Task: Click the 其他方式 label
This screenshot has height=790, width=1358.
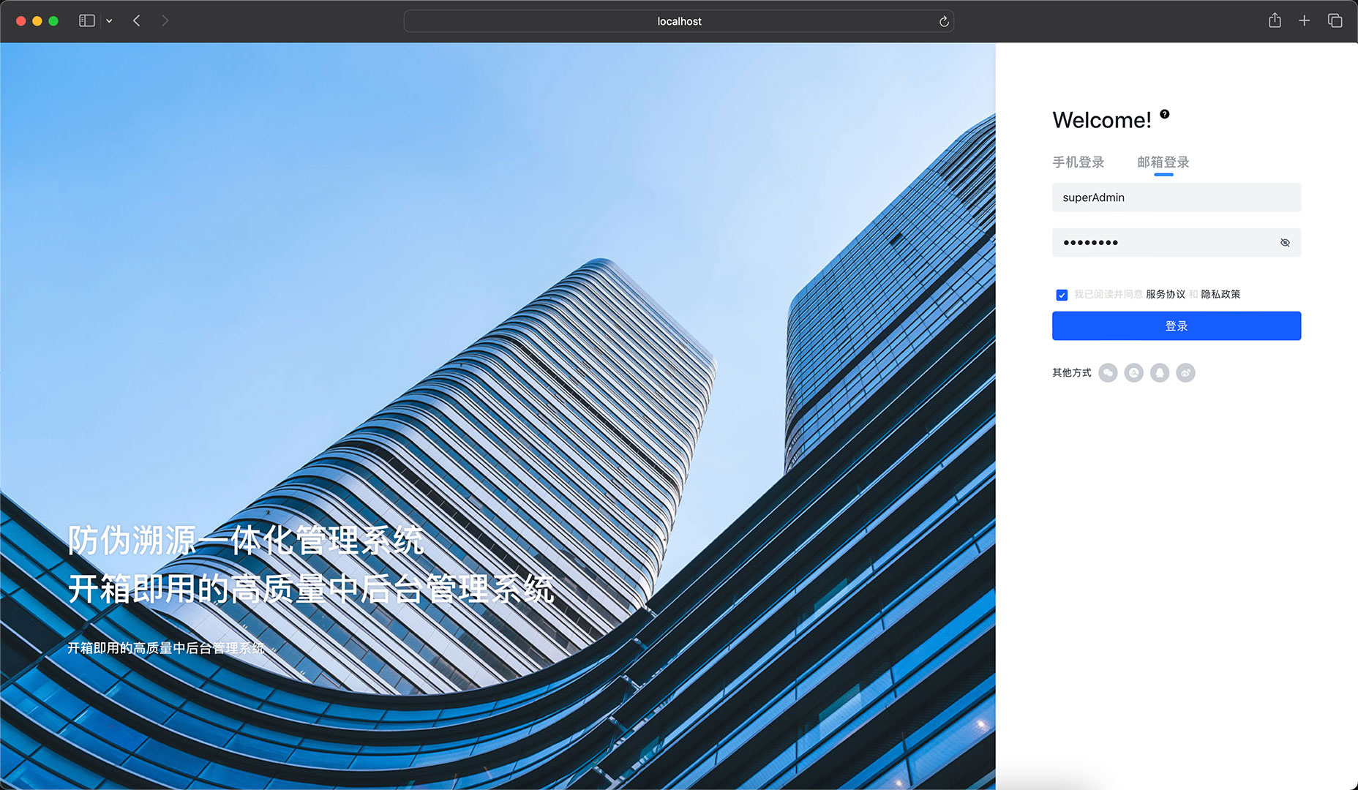Action: (1071, 373)
